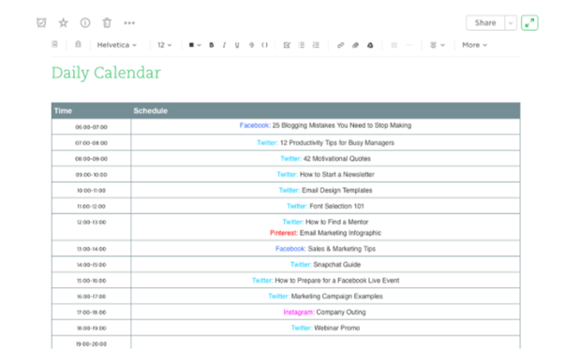Click "How to Start a Newsletter" text
The width and height of the screenshot is (564, 364).
(x=337, y=174)
